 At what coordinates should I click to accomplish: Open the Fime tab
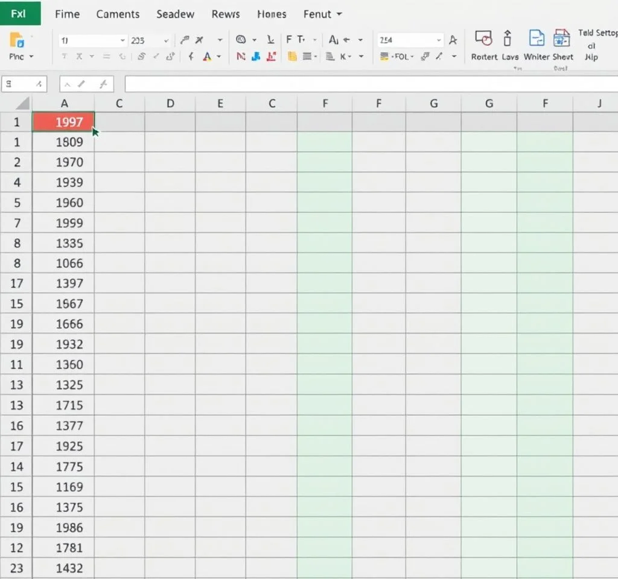click(67, 14)
